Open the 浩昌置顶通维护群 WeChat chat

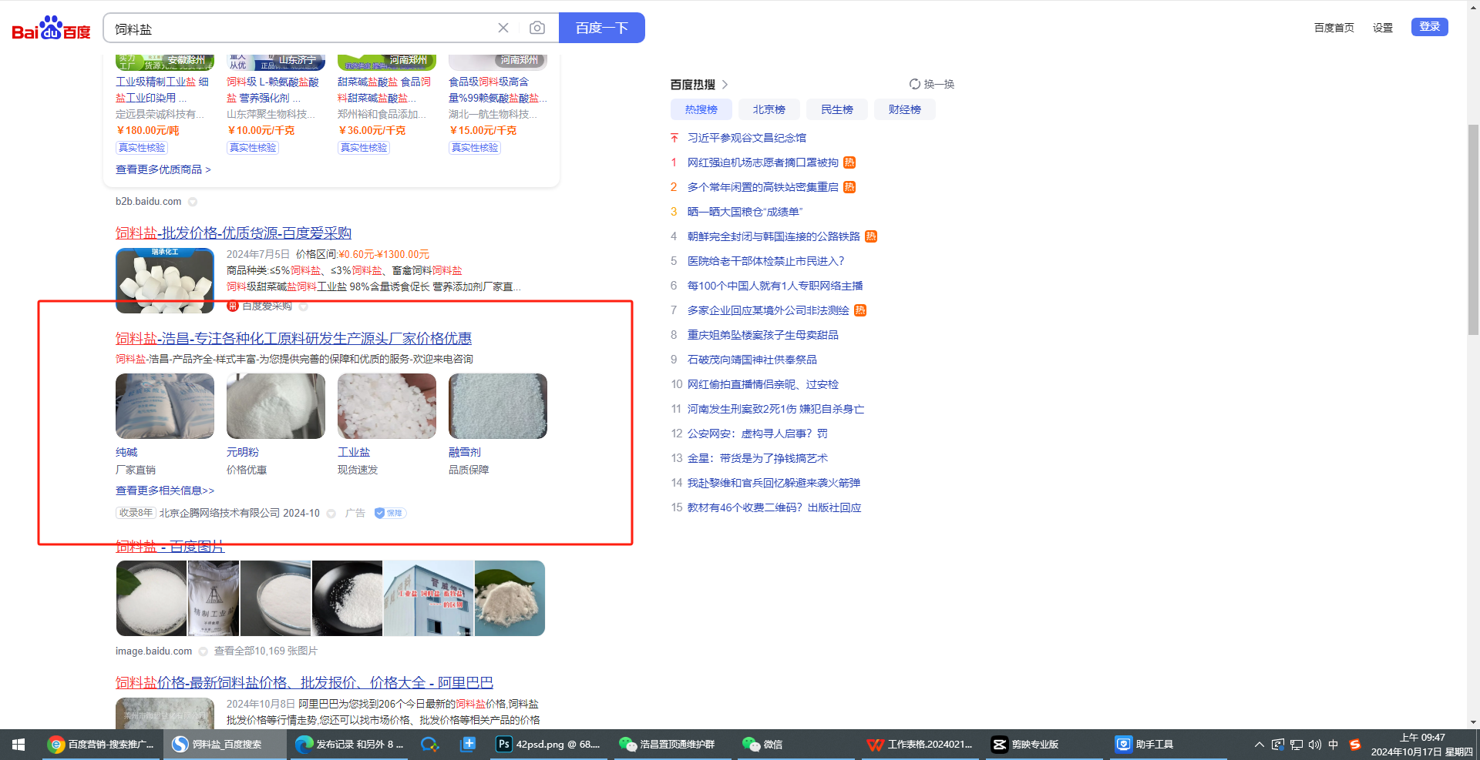(x=674, y=745)
